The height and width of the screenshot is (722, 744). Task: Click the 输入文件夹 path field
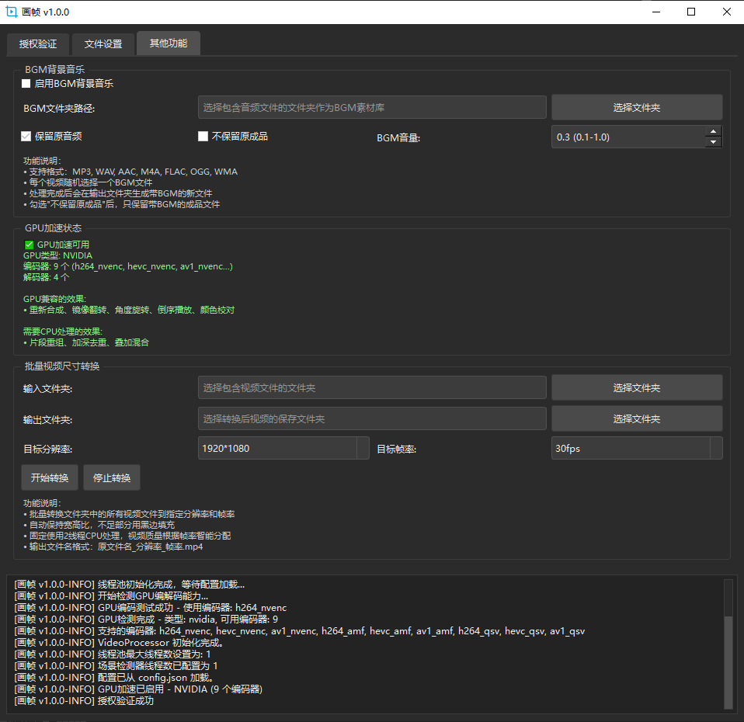tap(372, 387)
